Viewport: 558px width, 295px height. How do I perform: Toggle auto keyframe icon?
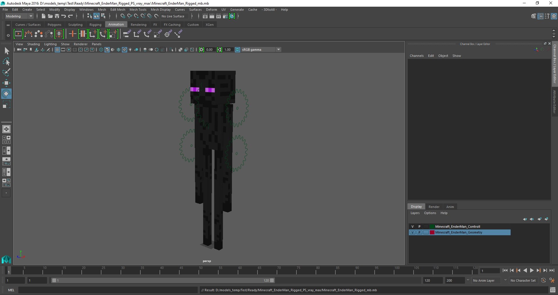click(x=543, y=280)
